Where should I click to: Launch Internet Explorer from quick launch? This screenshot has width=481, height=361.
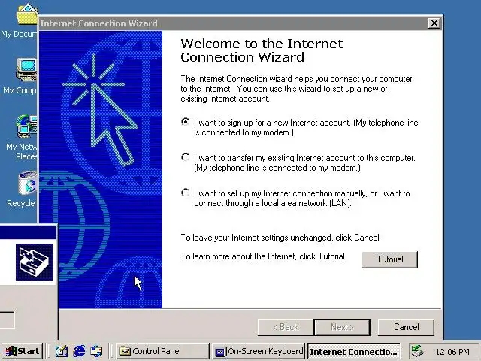point(79,351)
